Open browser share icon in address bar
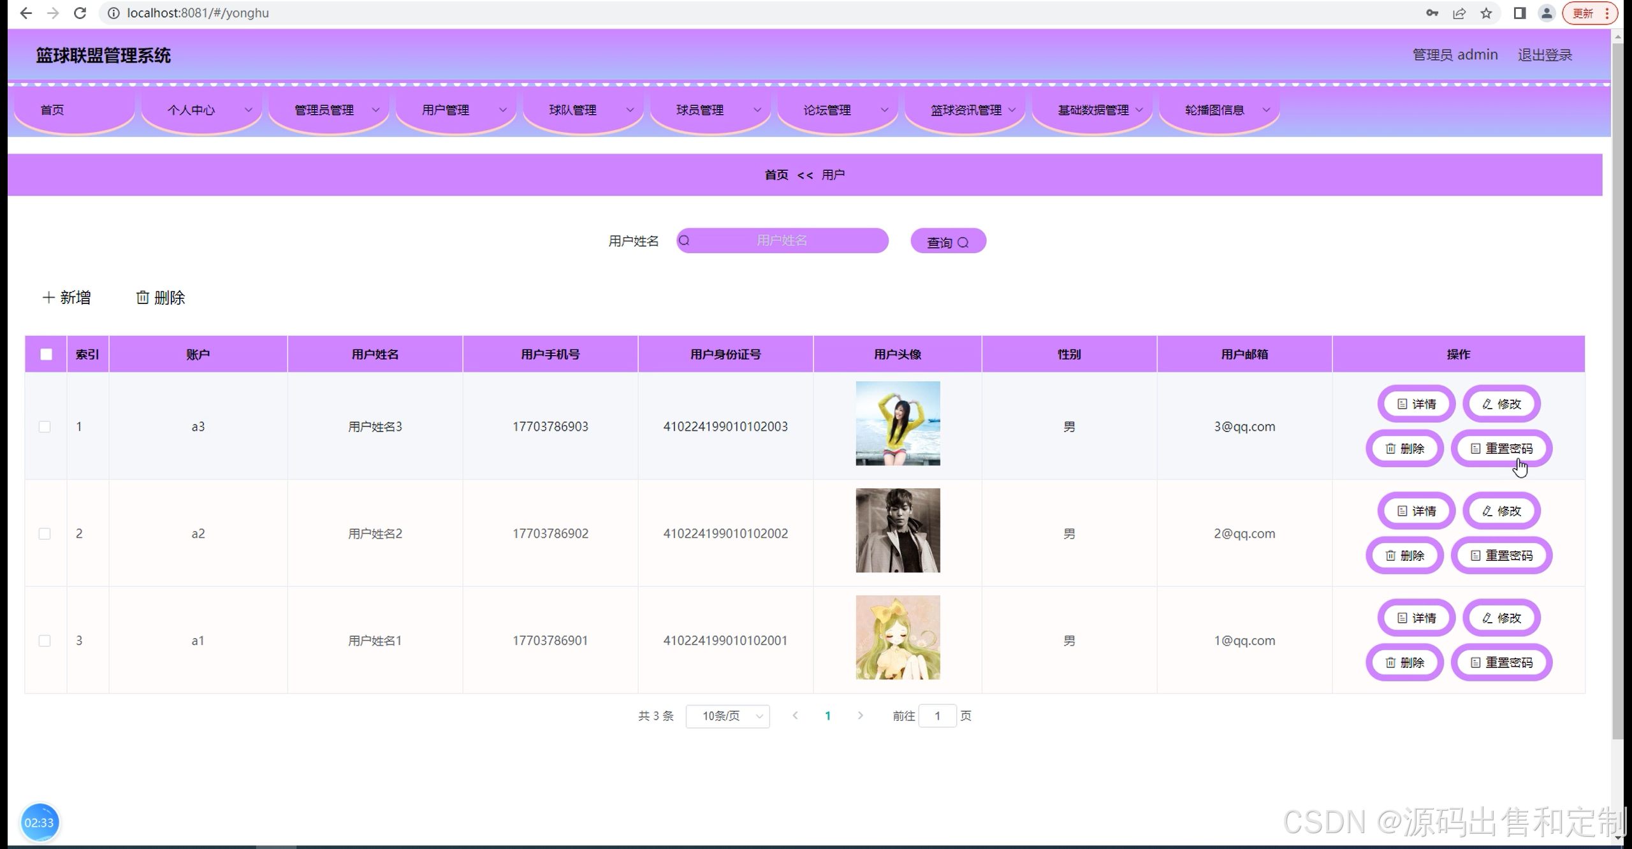Viewport: 1632px width, 849px height. [1459, 13]
